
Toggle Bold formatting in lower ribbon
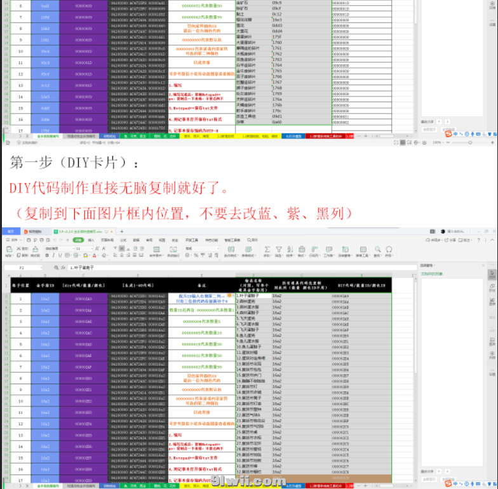[47, 255]
